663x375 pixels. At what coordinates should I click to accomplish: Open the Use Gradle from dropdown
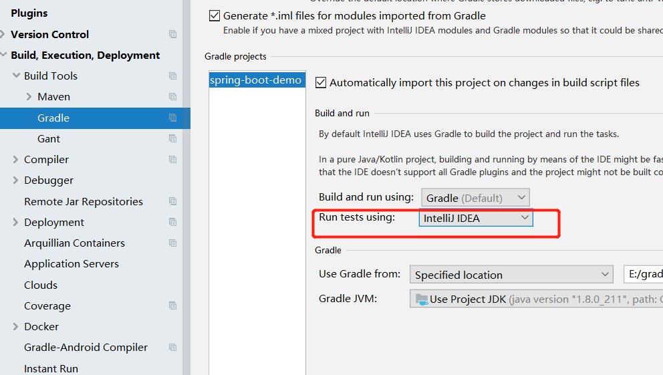[x=511, y=275]
